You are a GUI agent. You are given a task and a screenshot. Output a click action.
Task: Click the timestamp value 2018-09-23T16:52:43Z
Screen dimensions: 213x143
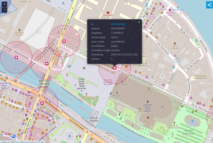[x=124, y=55]
